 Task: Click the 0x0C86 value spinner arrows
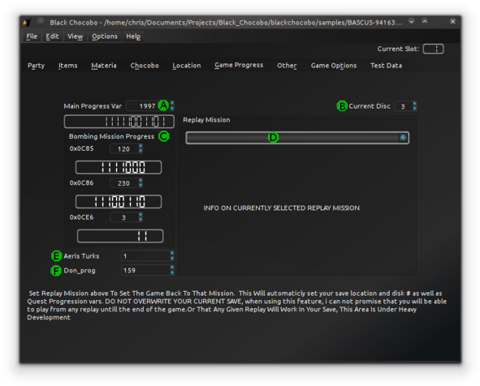141,182
